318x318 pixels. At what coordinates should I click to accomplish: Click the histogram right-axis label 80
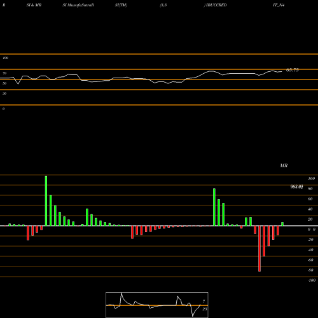pos(310,189)
